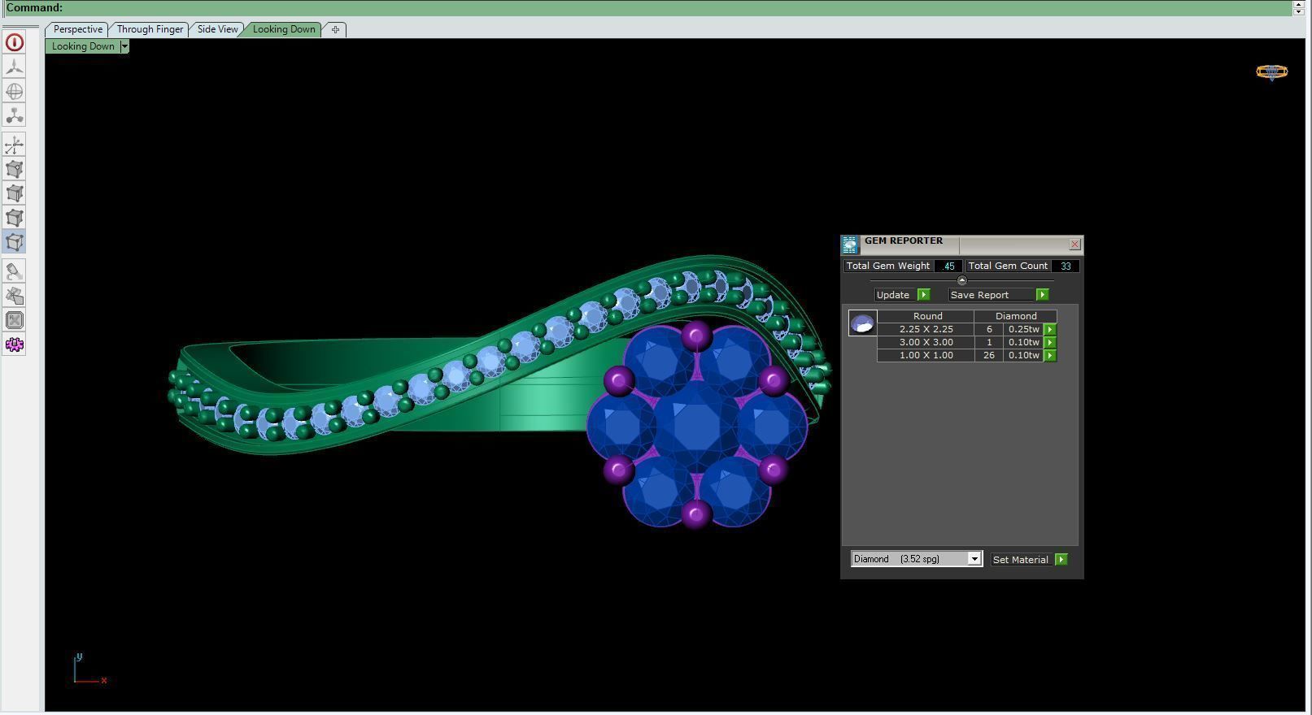Click green arrow on the 3.00 X 3.00 row

[x=1050, y=343]
